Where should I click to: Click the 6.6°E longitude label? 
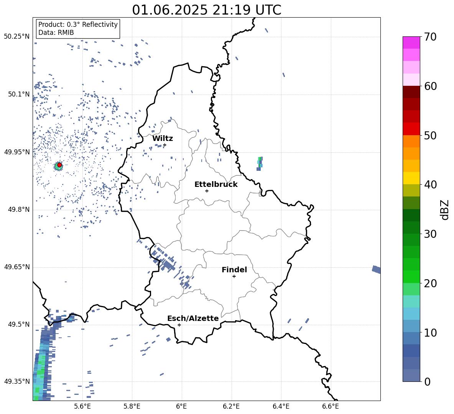pos(331,406)
